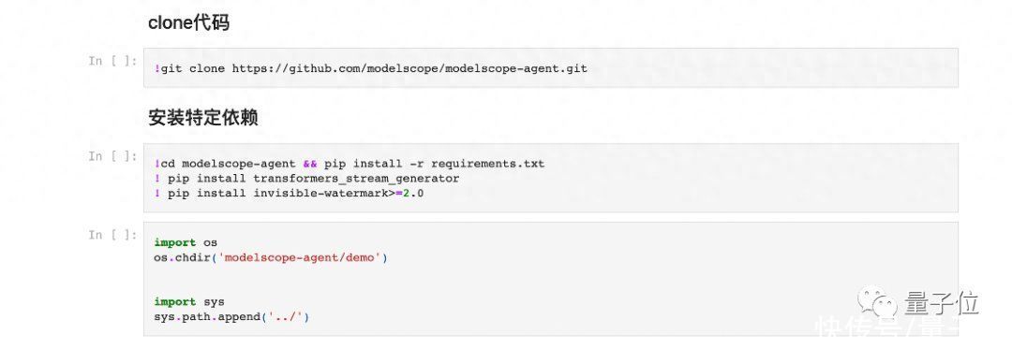
Task: Click the 'import os' line
Action: pos(186,243)
